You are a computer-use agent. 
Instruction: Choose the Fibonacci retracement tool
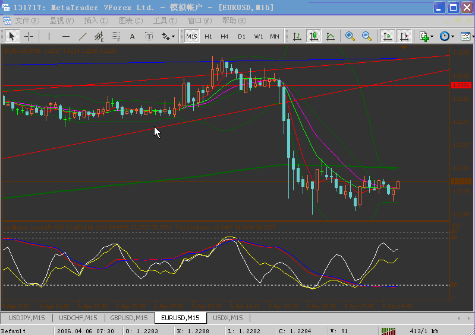(x=115, y=36)
